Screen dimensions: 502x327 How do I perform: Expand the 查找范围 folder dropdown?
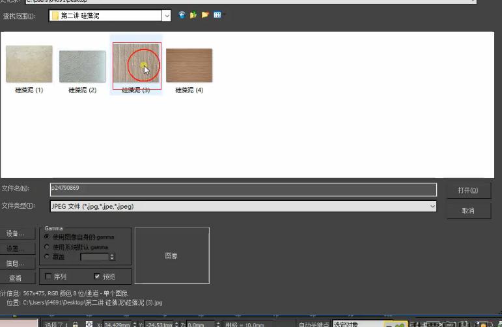(166, 16)
